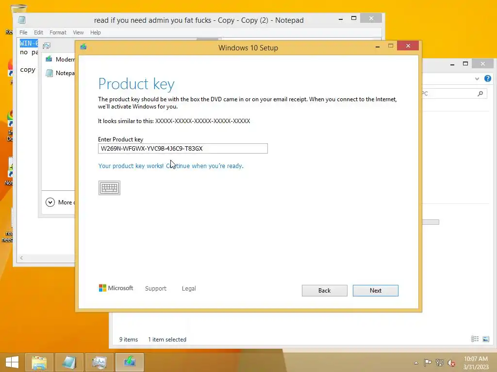Viewport: 497px width, 372px height.
Task: Click the network tray icon
Action: [440, 362]
